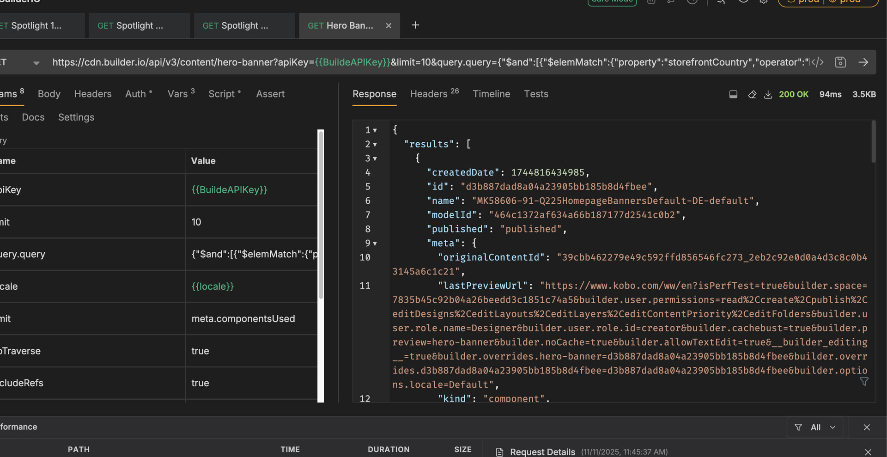
Task: Add a new request tab with plus icon
Action: pos(415,25)
